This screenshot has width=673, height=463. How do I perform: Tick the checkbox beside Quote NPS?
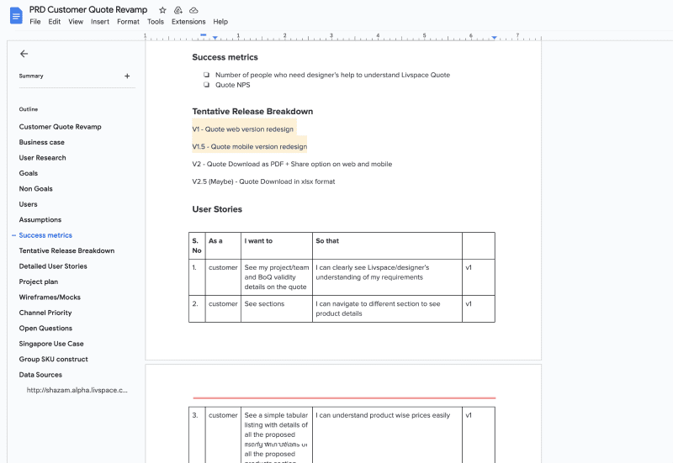tap(206, 85)
